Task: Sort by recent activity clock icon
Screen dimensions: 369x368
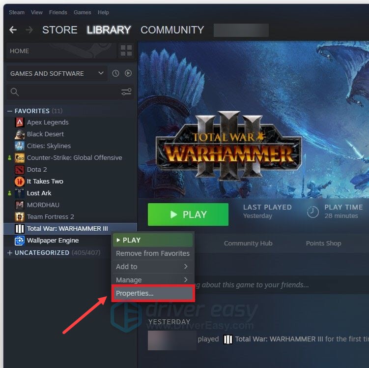Action: click(115, 73)
